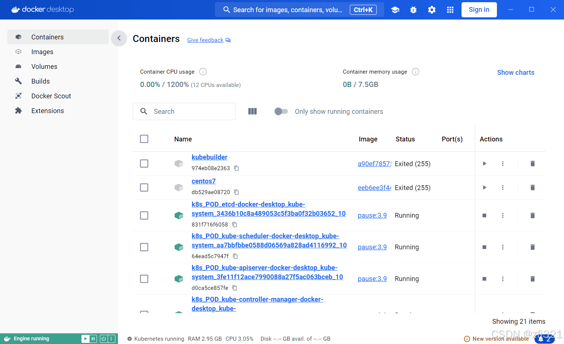The height and width of the screenshot is (344, 564).
Task: Check the k8s_POD_kube-apiserver row checkbox
Action: point(144,279)
